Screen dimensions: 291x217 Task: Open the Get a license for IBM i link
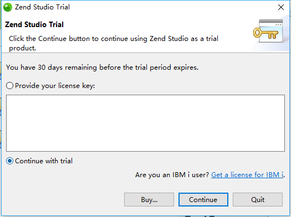[247, 175]
